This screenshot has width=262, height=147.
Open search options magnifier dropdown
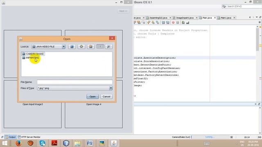224,7
